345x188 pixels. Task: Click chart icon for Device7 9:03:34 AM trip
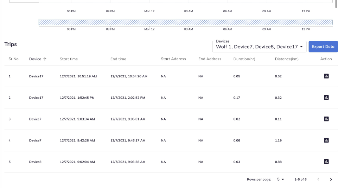(x=326, y=119)
